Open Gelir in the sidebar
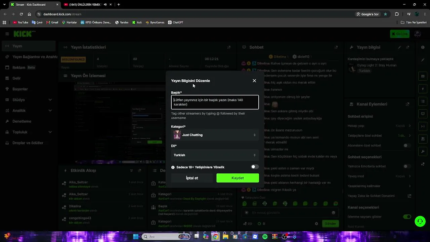The width and height of the screenshot is (430, 242). coord(28,78)
